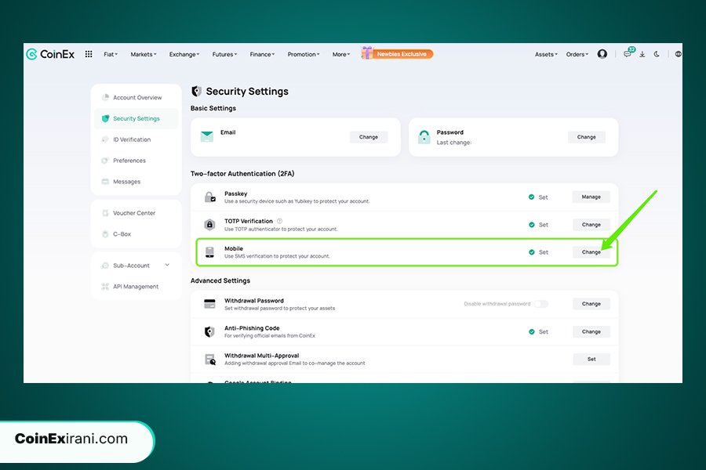Click Change button for Mobile

[591, 252]
